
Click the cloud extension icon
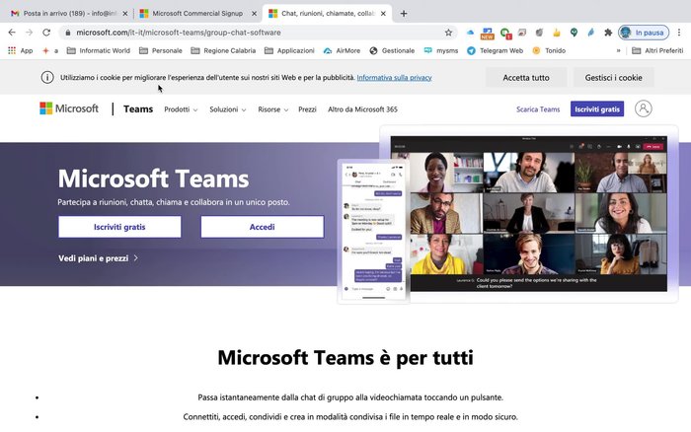pos(470,33)
